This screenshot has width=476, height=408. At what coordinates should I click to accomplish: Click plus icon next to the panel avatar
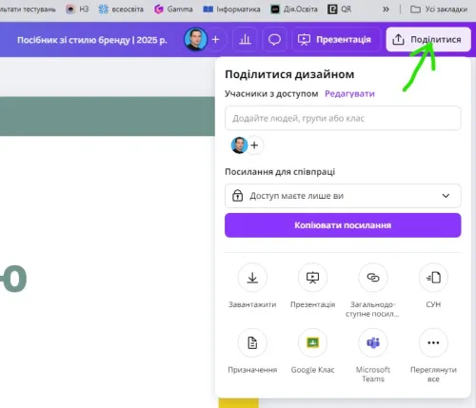254,146
